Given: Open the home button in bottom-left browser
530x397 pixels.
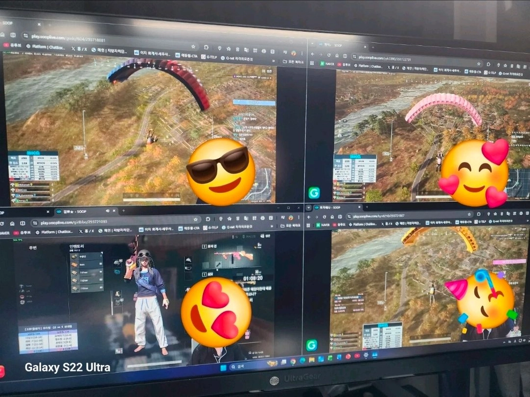Looking at the screenshot, I should tap(12, 223).
